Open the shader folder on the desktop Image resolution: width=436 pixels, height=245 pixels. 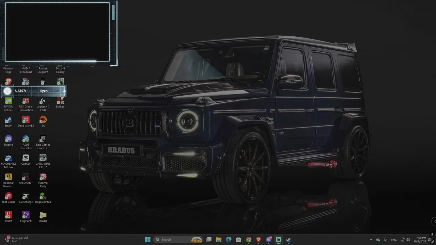click(43, 217)
